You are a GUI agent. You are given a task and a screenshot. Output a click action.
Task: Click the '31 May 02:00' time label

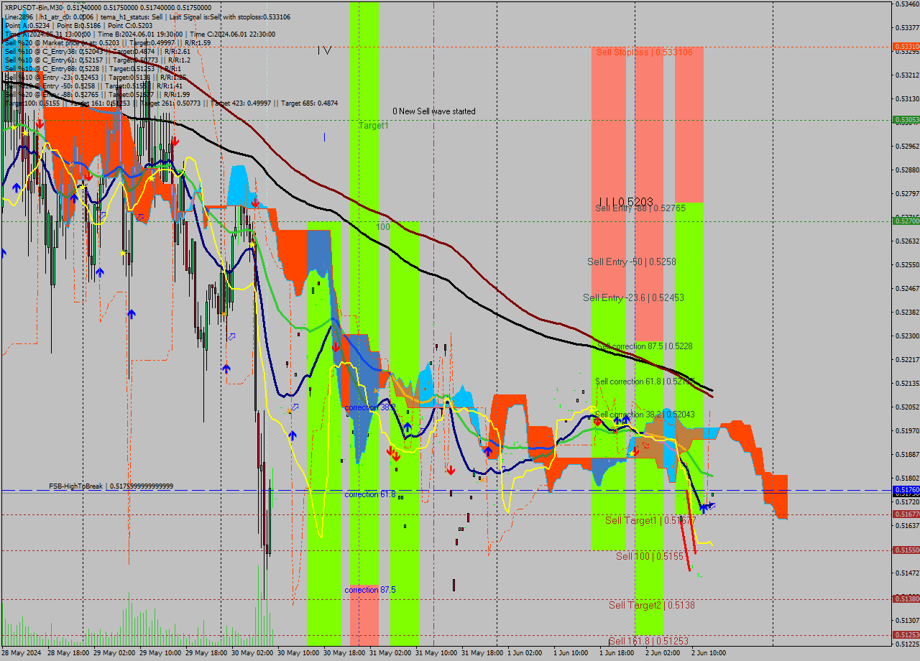[391, 653]
